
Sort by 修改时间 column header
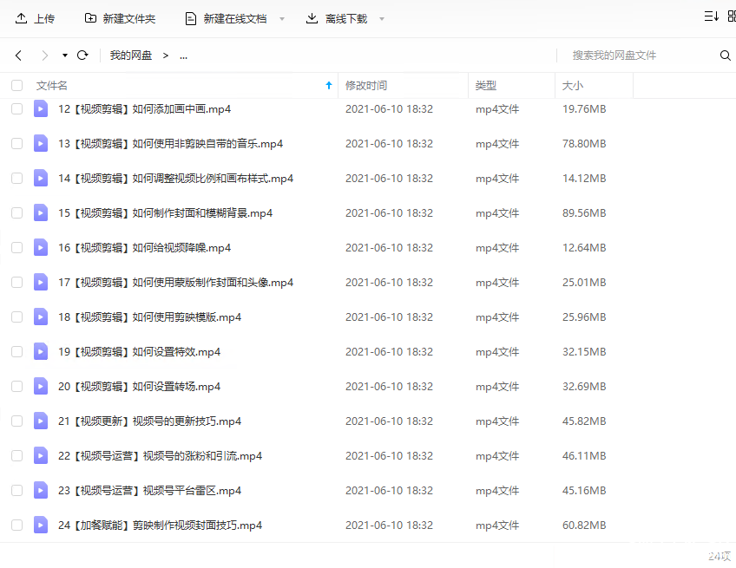[366, 86]
